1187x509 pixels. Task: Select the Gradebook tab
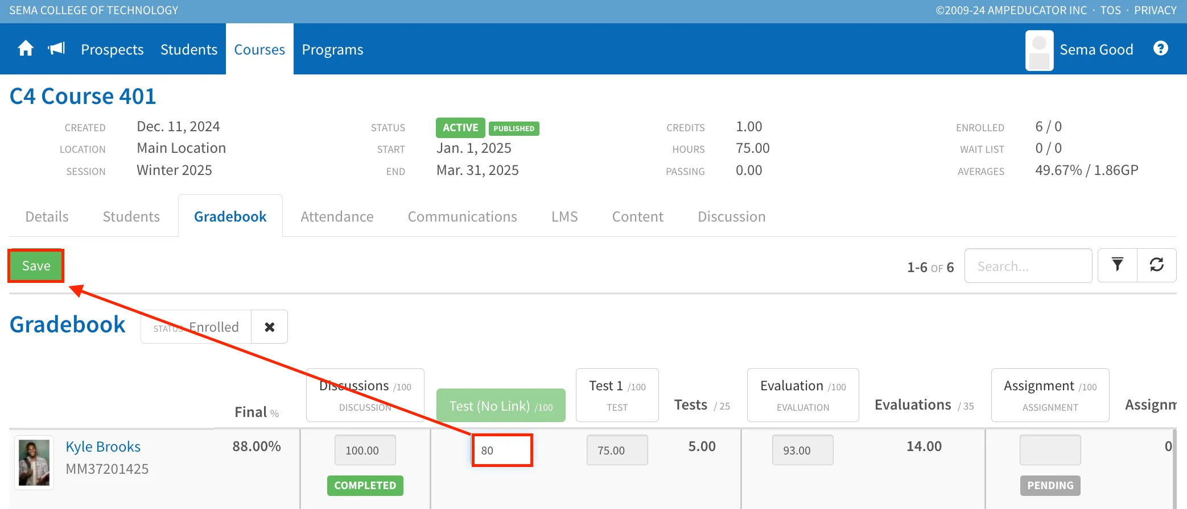point(230,216)
